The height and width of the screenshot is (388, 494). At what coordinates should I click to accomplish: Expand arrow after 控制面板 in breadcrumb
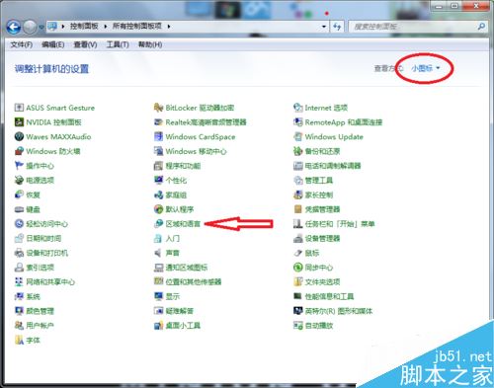point(105,27)
